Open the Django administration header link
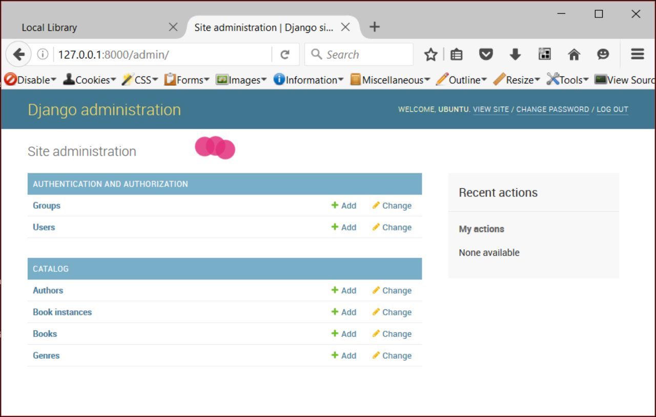Screen dimensions: 656x417 pyautogui.click(x=104, y=109)
